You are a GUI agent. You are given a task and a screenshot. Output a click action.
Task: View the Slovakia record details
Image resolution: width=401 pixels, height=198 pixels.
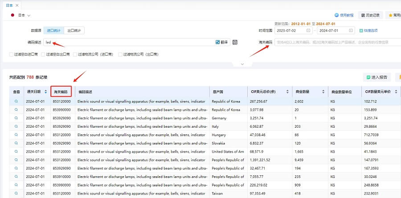pos(16,143)
